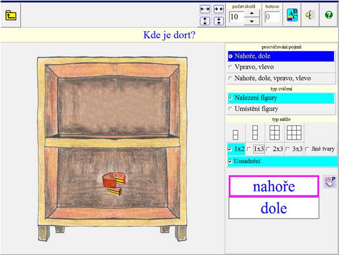
Task: Click the vertical expand arrows icon
Action: coord(205,21)
